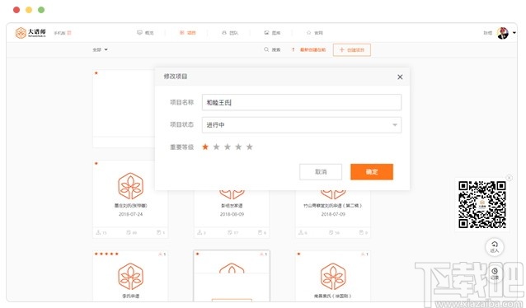The height and width of the screenshot is (308, 526).
Task: Close the 修改项目 dialog with the X
Action: point(400,77)
